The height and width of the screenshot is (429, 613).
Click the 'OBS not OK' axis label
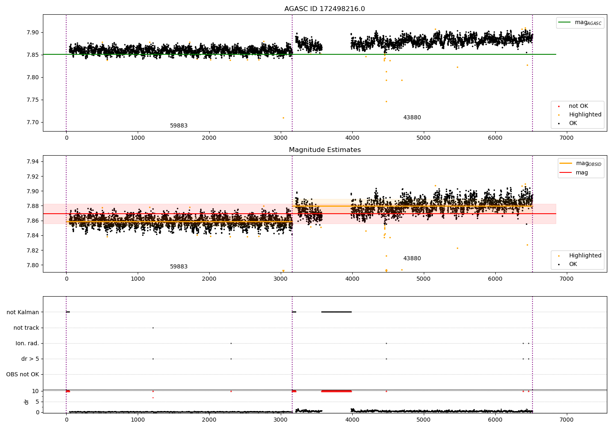(x=22, y=375)
